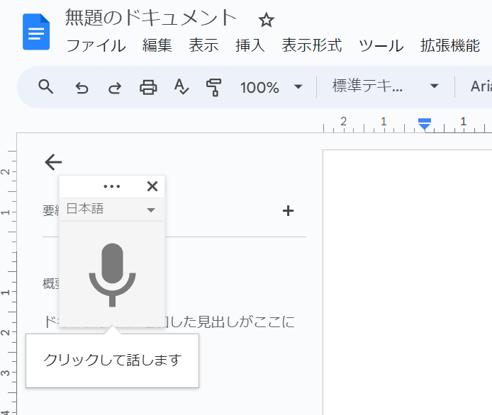Screen dimensions: 492x415
Task: Open the 日本語 language dropdown
Action: point(112,210)
